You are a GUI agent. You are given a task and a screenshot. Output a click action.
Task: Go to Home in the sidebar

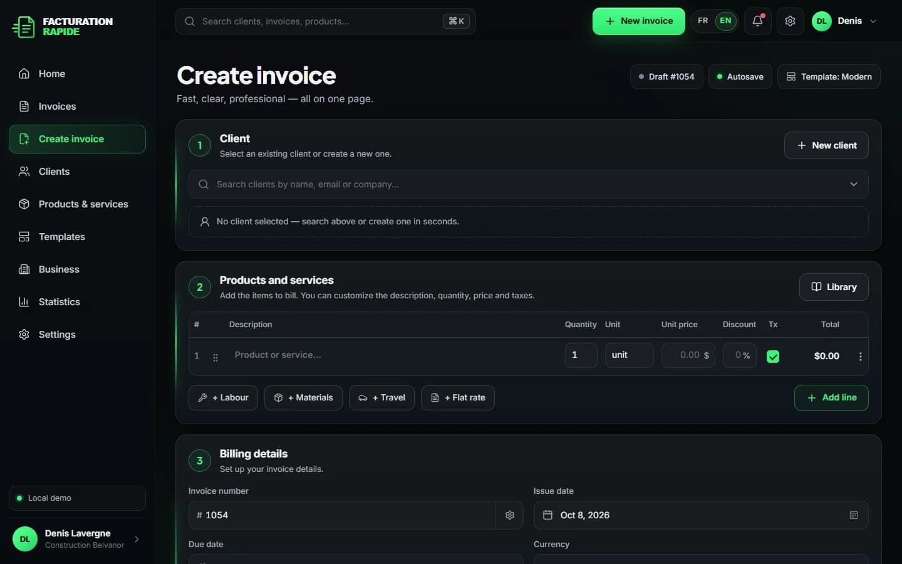(x=77, y=74)
